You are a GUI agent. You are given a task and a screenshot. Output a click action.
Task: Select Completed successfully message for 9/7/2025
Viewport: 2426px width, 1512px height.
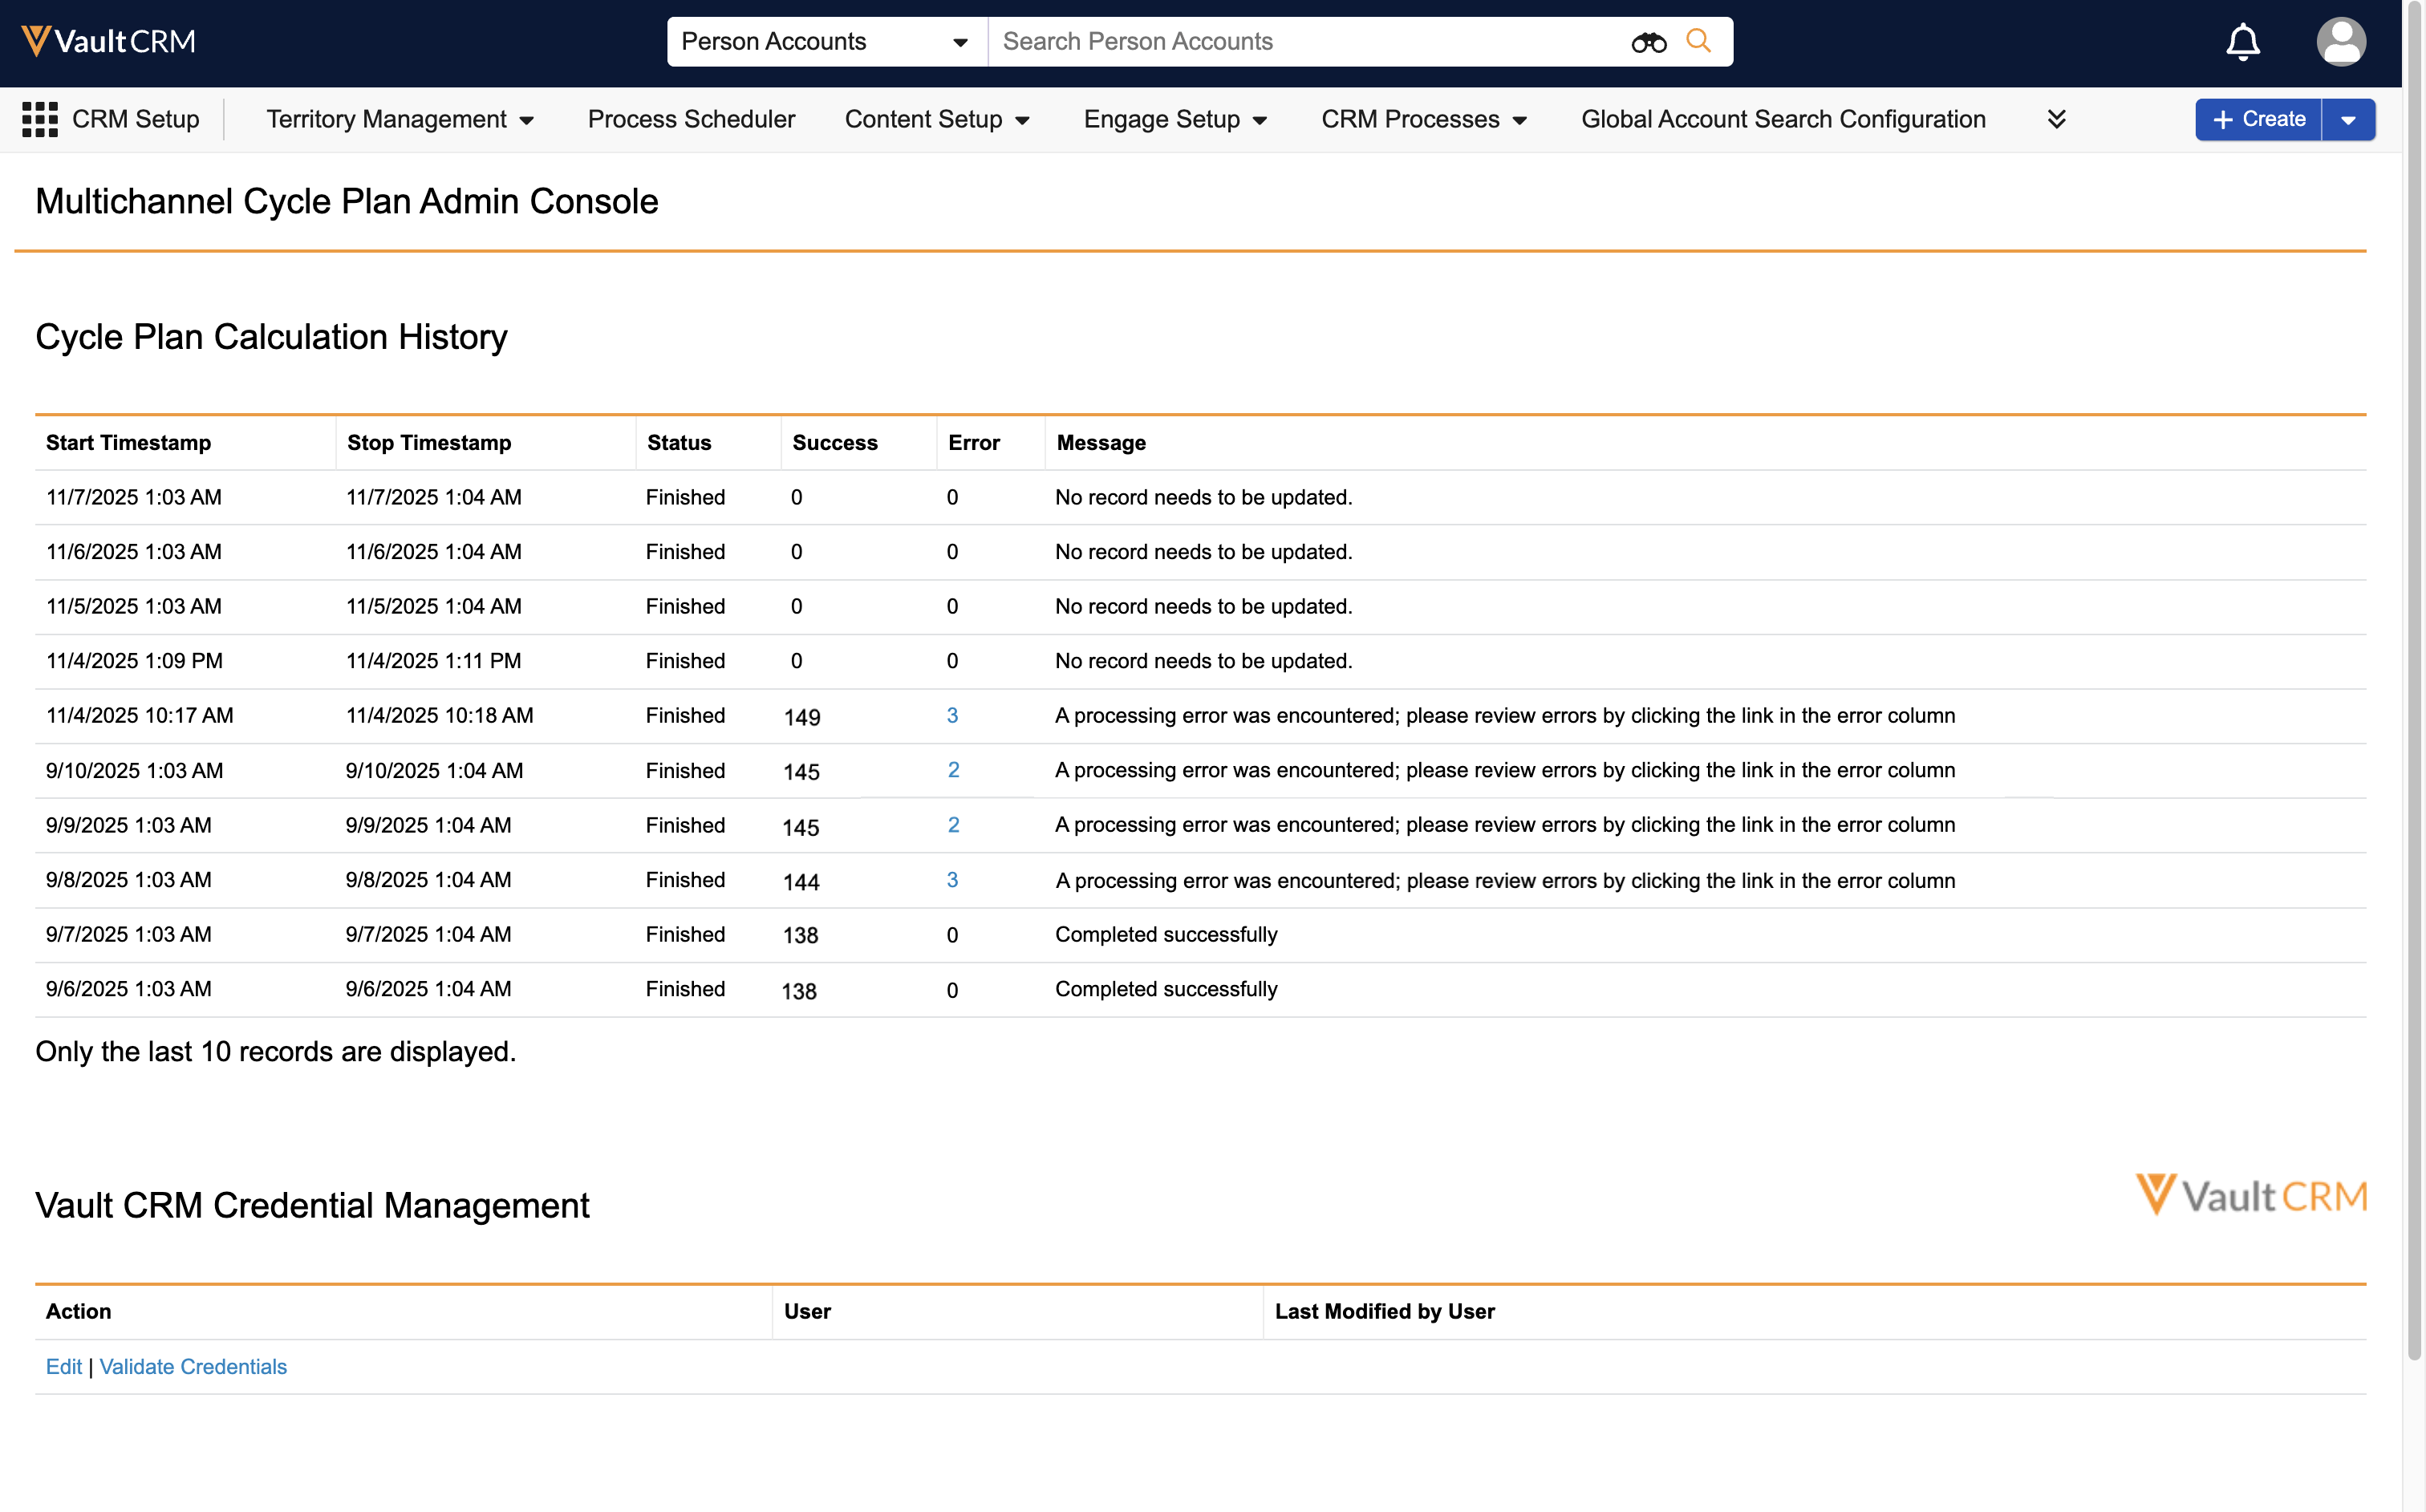tap(1166, 934)
